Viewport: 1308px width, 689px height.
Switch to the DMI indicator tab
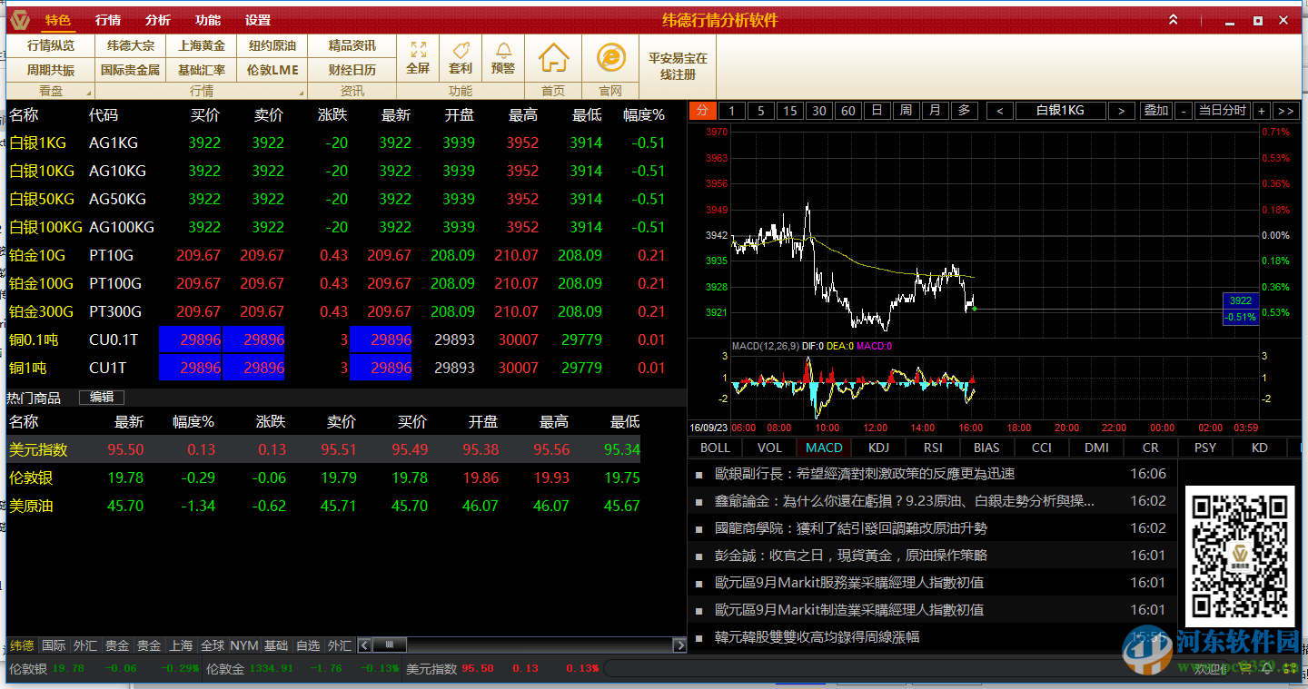click(1096, 448)
